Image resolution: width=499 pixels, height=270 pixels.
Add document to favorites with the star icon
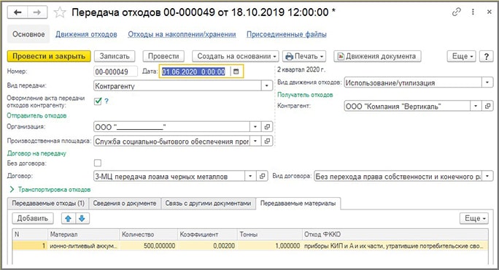[60, 12]
